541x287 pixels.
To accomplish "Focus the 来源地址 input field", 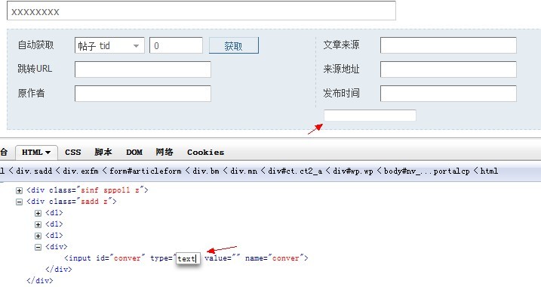I will 448,69.
